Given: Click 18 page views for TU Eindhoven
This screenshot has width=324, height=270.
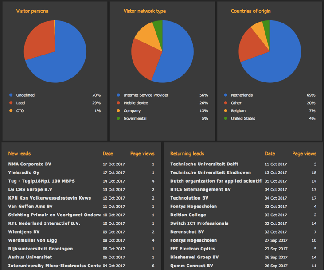Looking at the screenshot, I should pyautogui.click(x=314, y=172).
